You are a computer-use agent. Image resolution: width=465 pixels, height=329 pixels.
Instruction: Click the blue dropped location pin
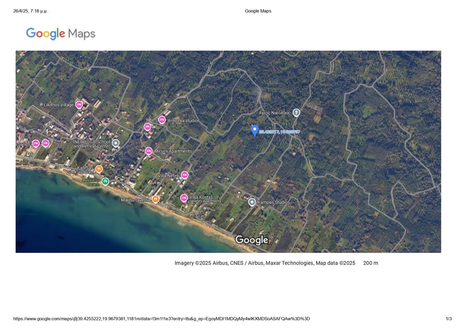click(x=254, y=130)
